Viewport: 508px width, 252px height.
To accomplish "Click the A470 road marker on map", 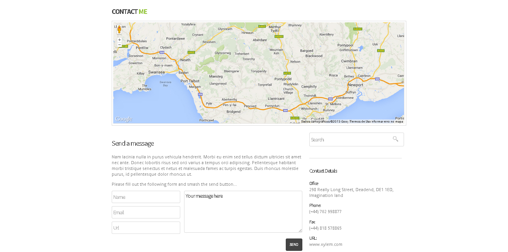I will click(287, 73).
